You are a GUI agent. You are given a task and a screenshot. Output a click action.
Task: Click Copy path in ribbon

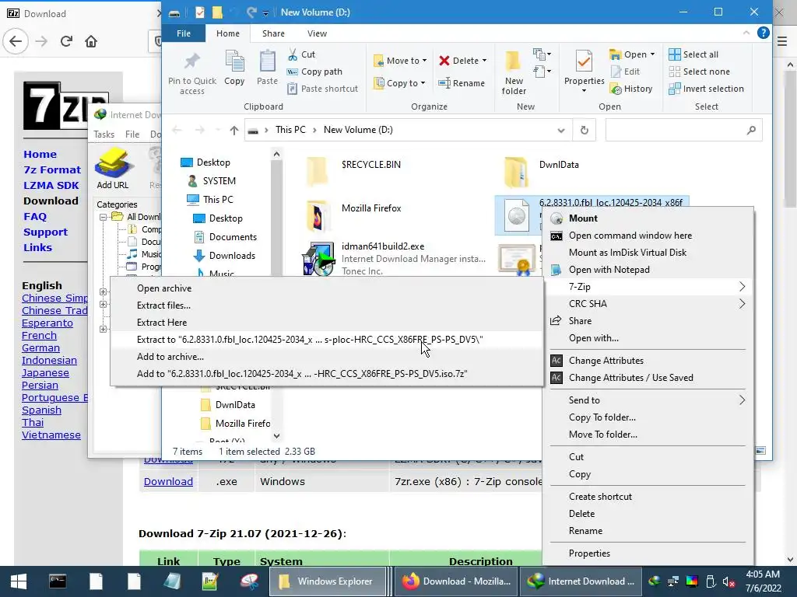pyautogui.click(x=315, y=72)
